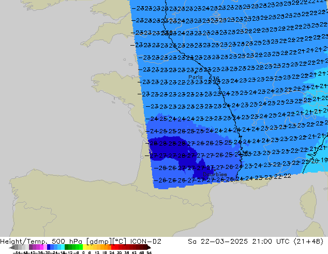Click the temperature value 19 on map
The width and height of the screenshot is (328, 254).
(324, 160)
